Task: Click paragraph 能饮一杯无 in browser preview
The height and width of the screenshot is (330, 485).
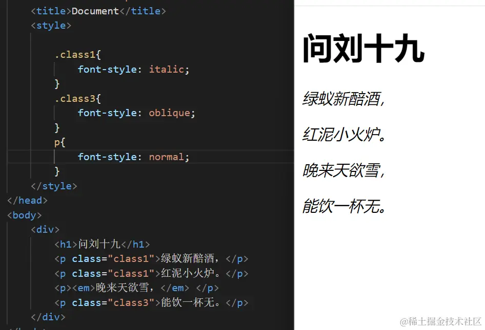Action: [x=344, y=206]
